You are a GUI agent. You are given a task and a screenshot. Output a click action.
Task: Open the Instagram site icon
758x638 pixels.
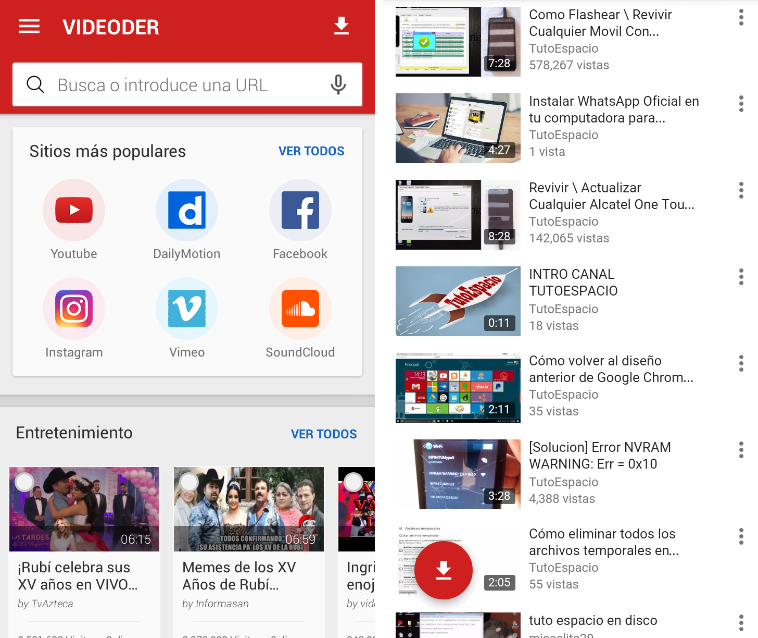(74, 309)
